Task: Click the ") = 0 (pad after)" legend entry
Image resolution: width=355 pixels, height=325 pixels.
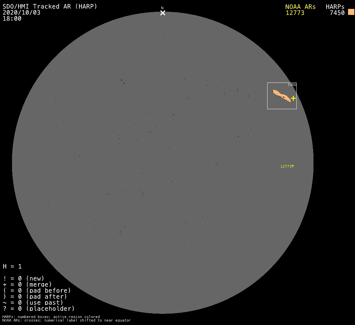Action: (35, 296)
